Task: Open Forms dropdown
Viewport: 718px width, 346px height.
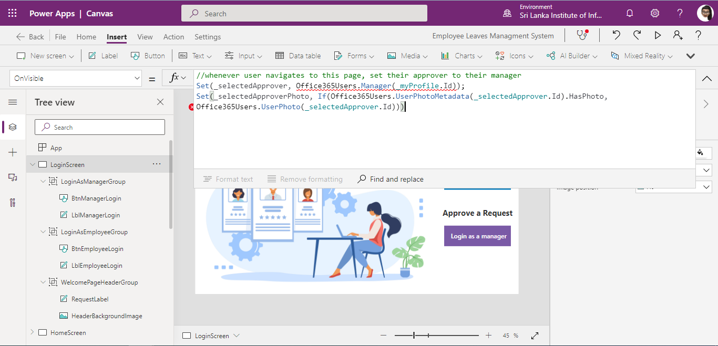Action: click(354, 56)
